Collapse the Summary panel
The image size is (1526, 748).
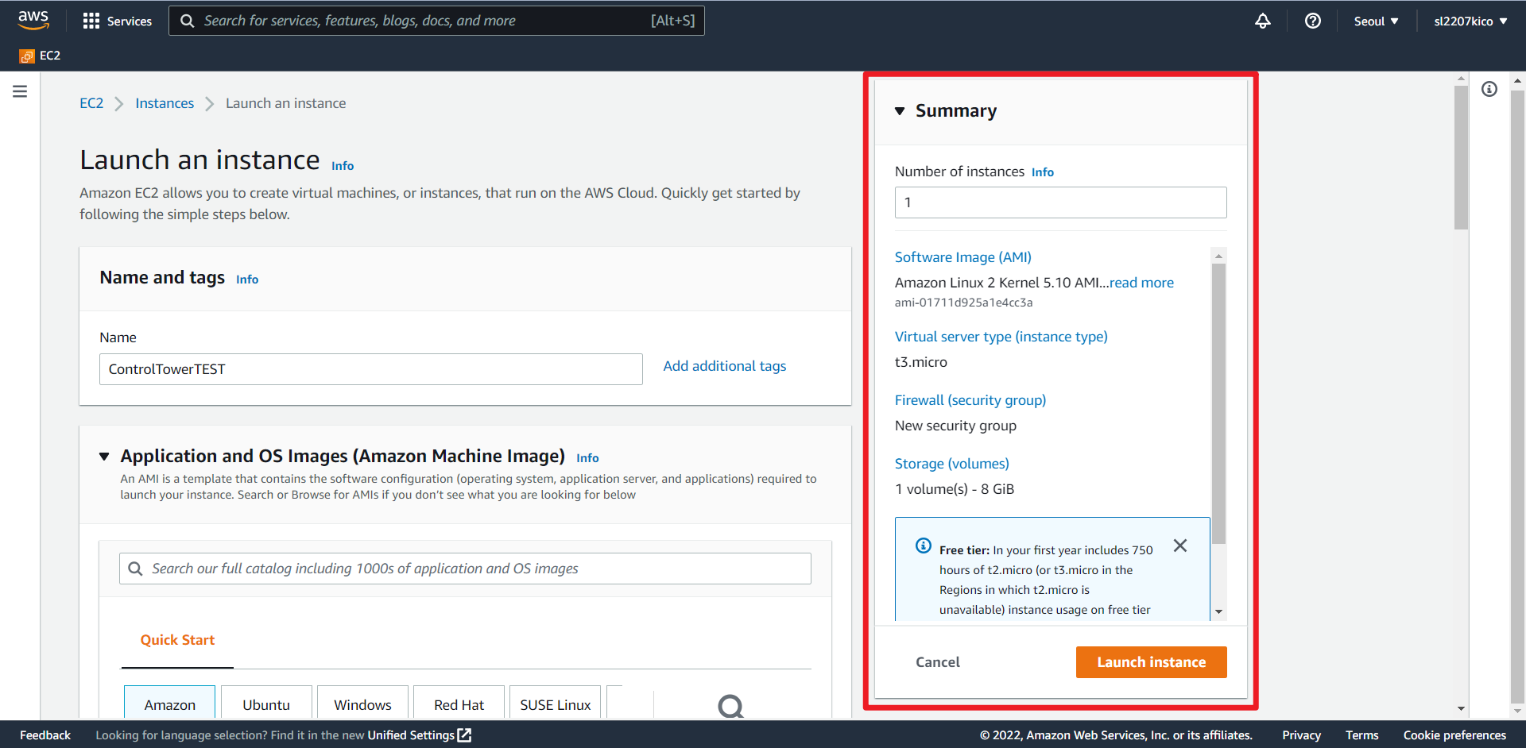[x=900, y=111]
